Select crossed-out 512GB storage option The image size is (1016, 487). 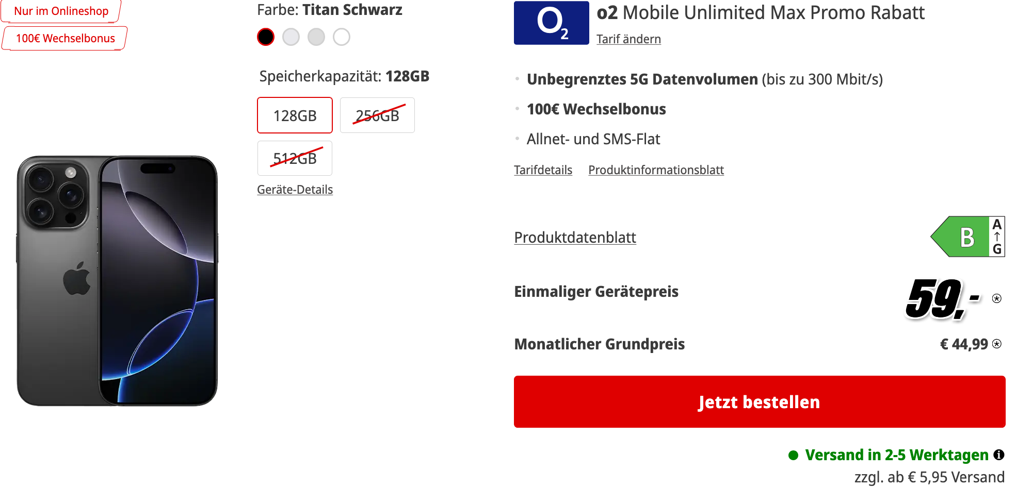click(295, 158)
